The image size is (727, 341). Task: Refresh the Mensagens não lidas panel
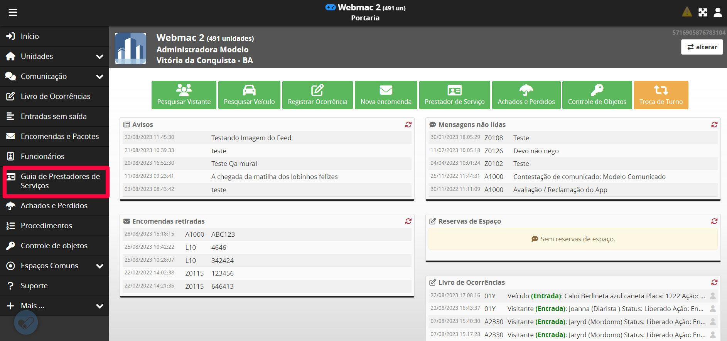(x=714, y=125)
